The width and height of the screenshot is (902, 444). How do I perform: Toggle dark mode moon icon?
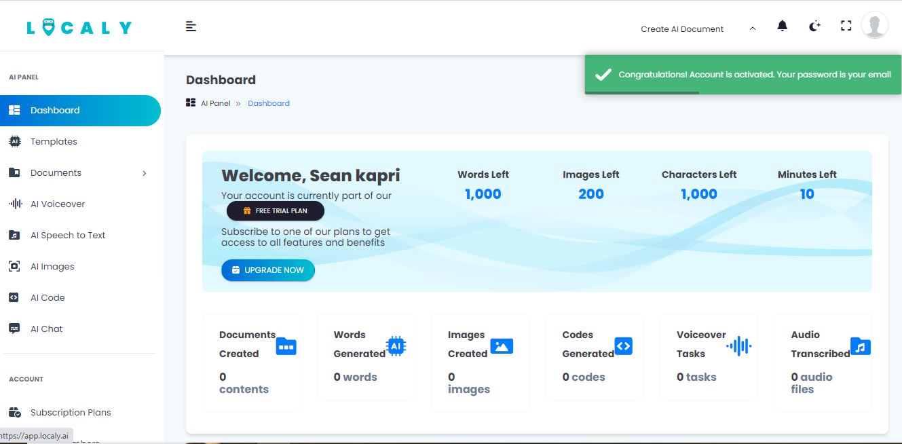(814, 26)
